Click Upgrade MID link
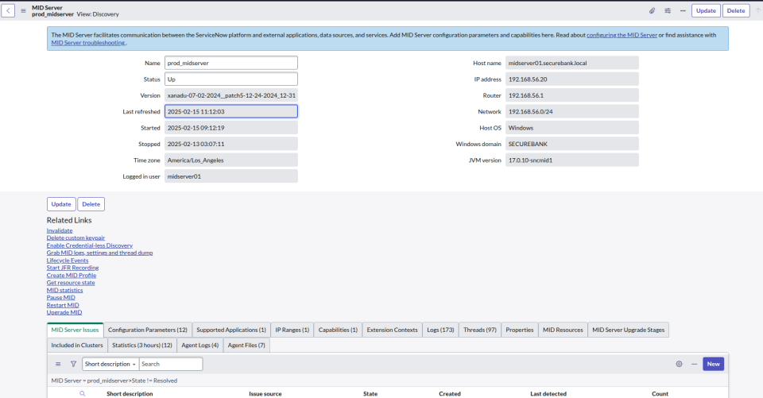This screenshot has height=398, width=763. (64, 312)
